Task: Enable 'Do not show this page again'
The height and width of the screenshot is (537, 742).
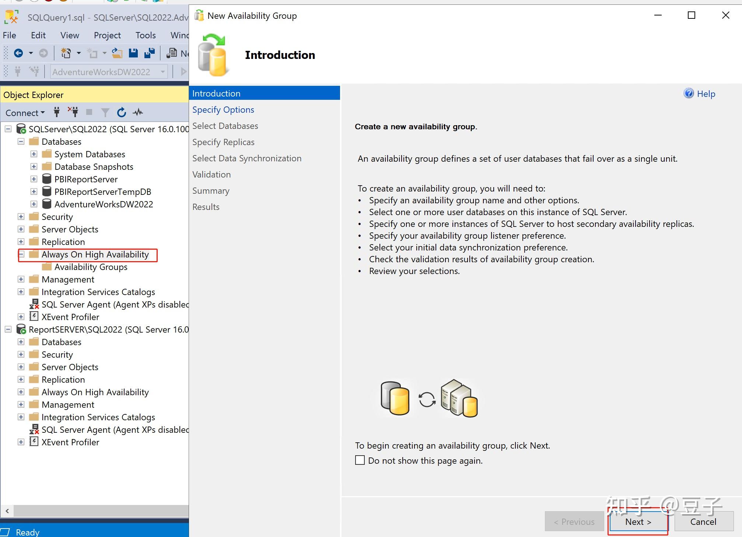Action: [360, 460]
